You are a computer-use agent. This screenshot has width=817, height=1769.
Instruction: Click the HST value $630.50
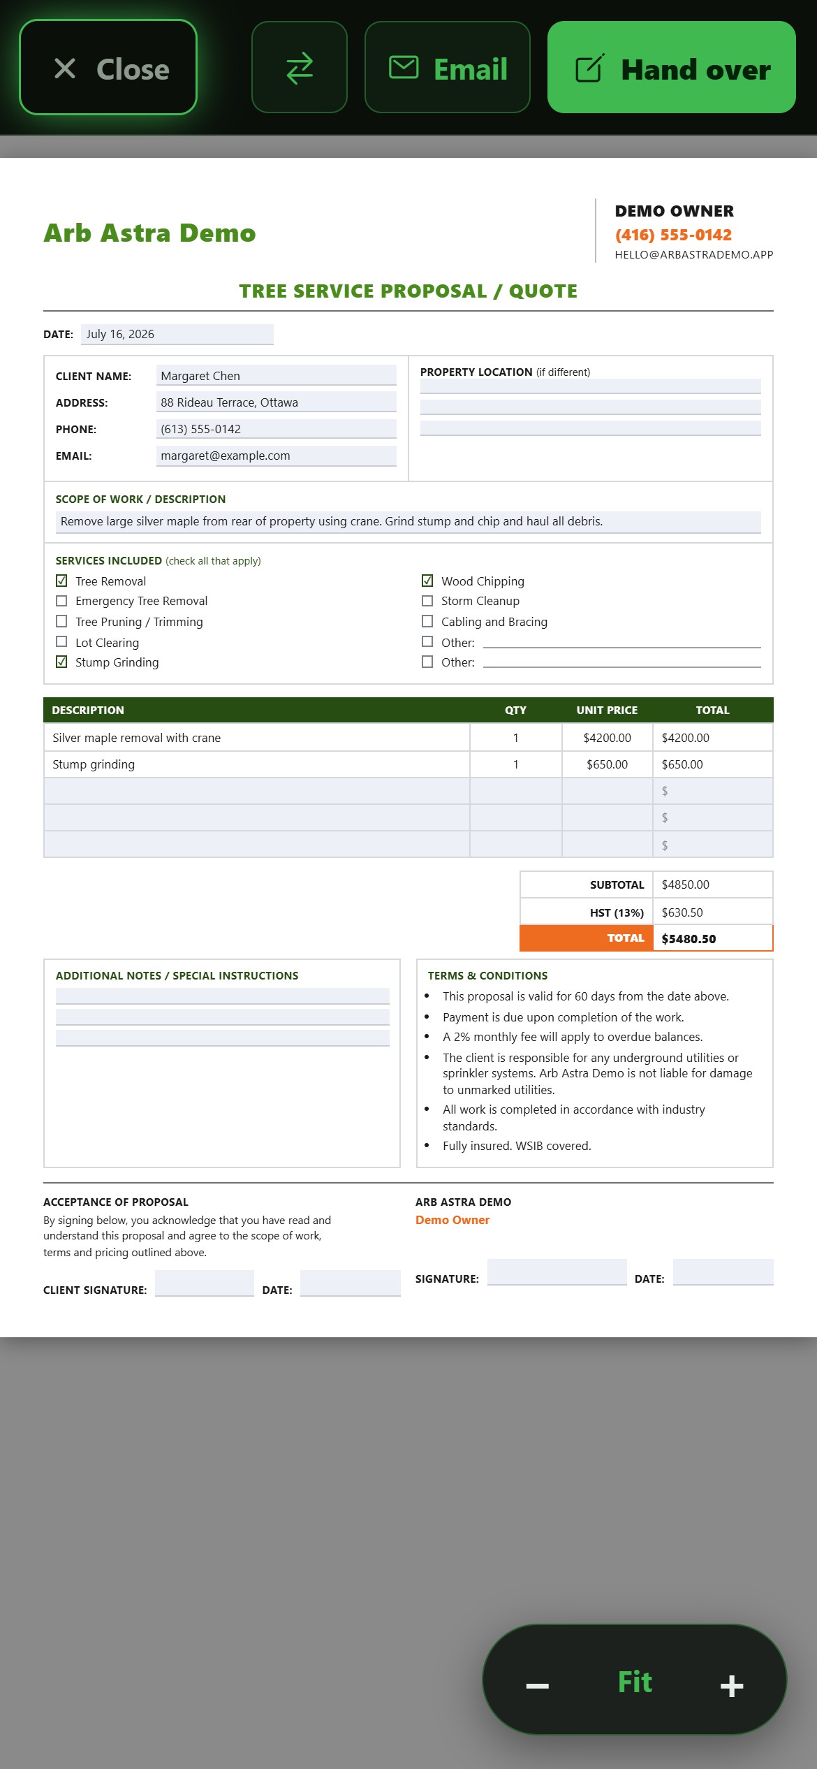click(713, 912)
